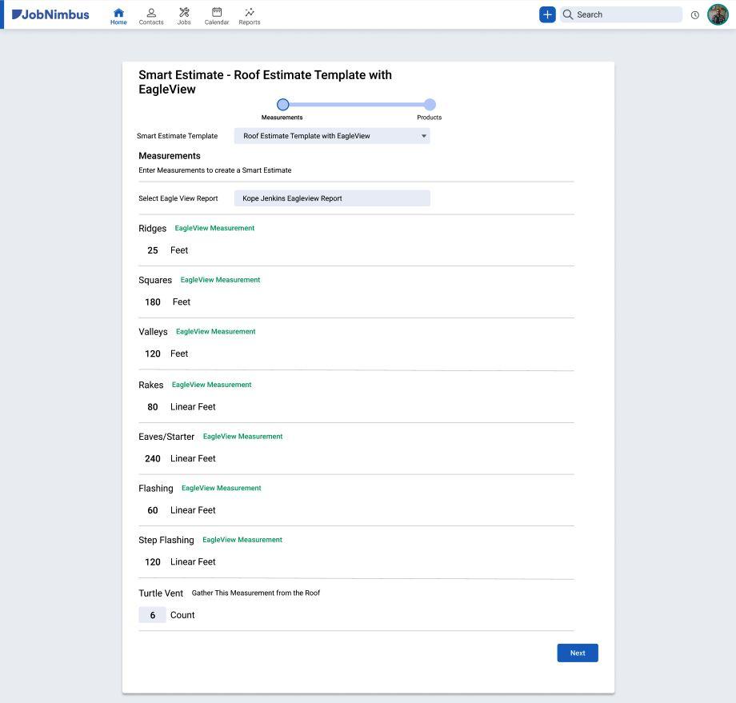Focus the Search input field
Viewport: 736px width, 703px height.
click(621, 14)
